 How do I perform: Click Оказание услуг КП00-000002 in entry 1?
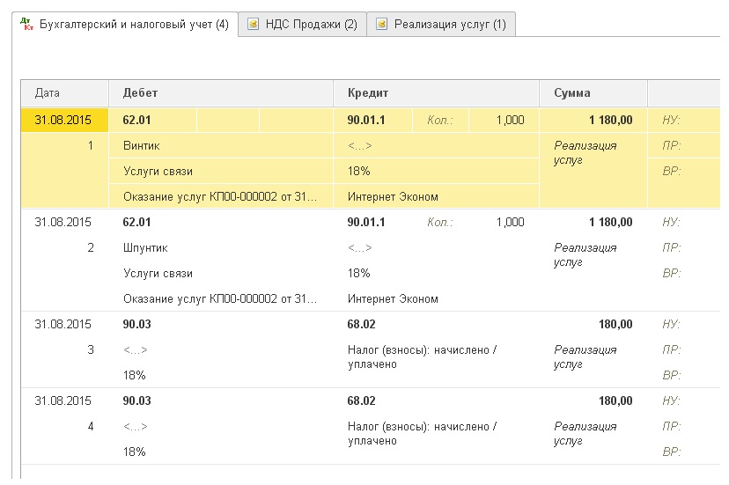coord(220,196)
